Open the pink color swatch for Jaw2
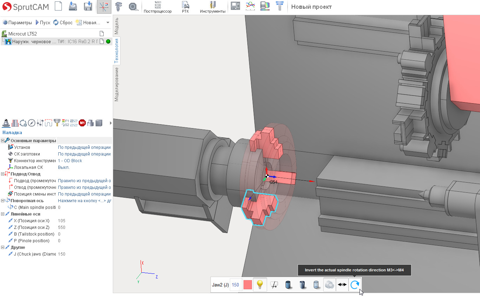This screenshot has height=297, width=480. [248, 285]
